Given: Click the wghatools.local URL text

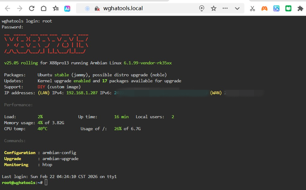Looking at the screenshot, I should [123, 8].
